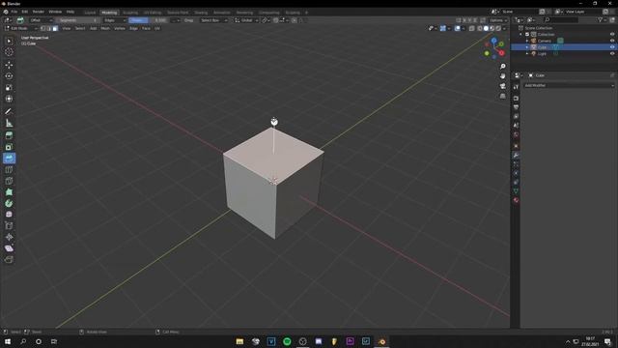This screenshot has width=618, height=348.
Task: Adjust the Segments value field
Action: click(78, 20)
